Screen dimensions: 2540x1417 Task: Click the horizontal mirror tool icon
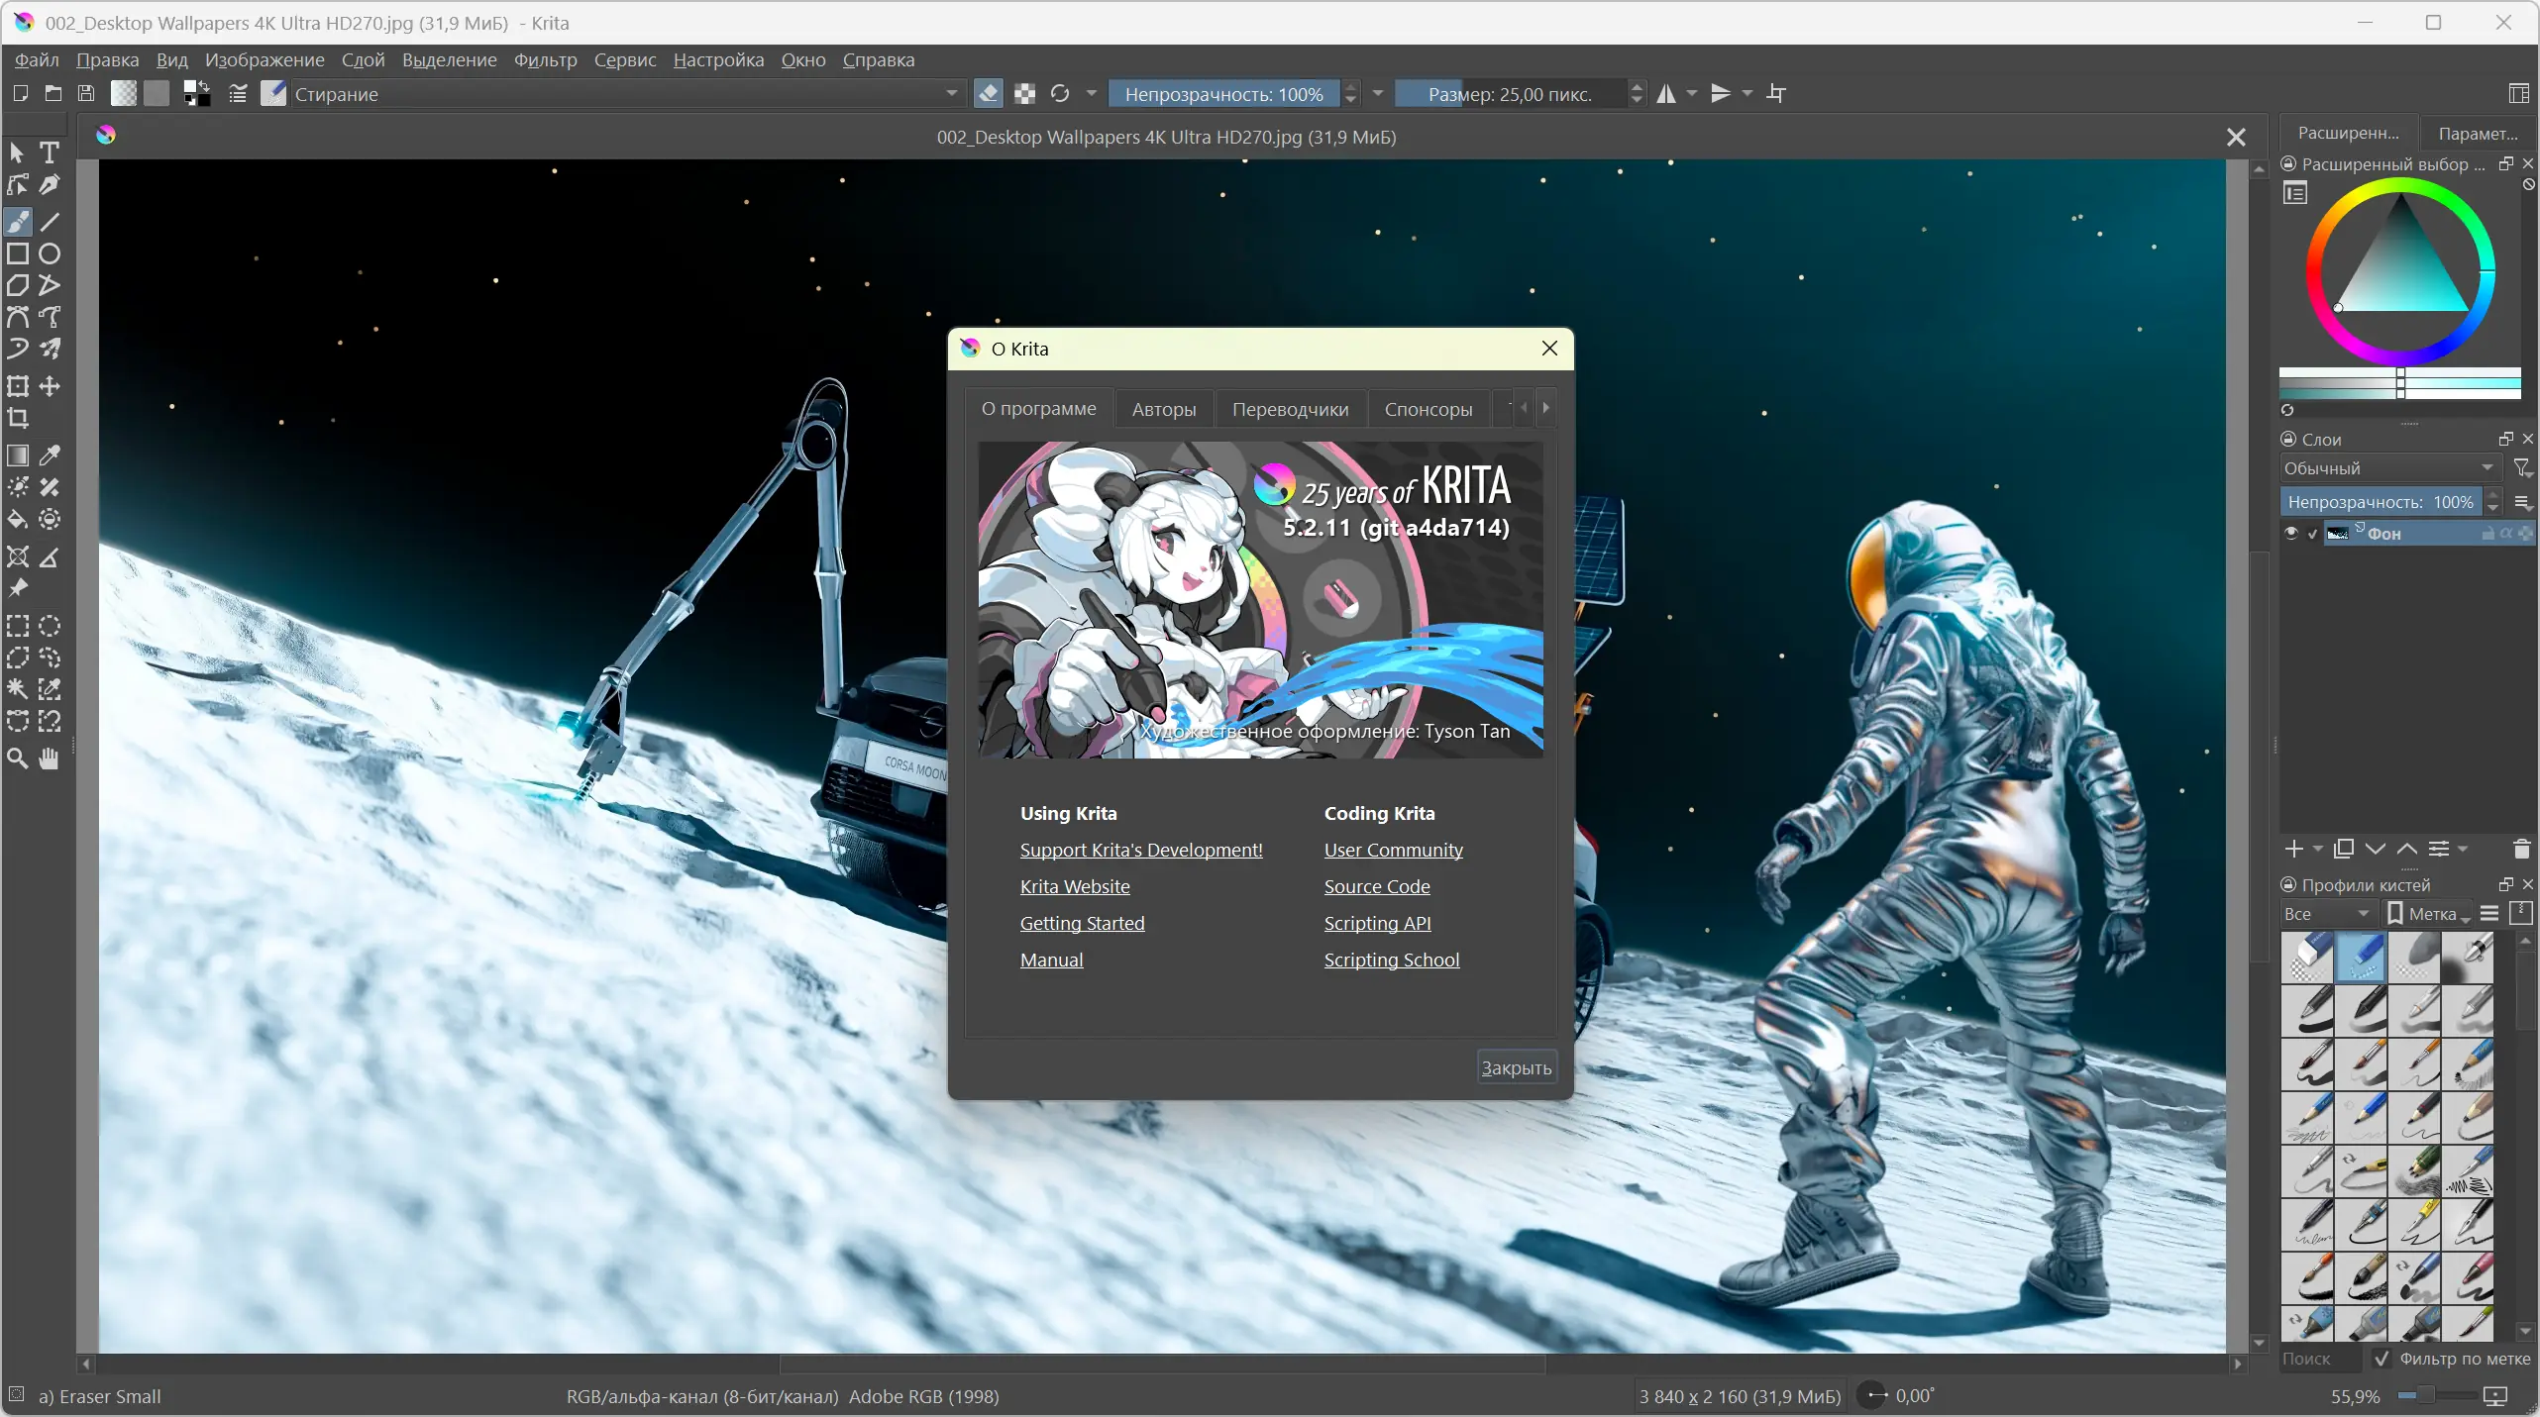coord(1667,94)
